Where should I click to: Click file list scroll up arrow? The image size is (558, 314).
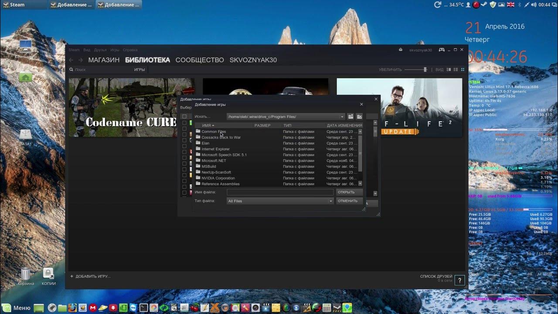point(360,131)
